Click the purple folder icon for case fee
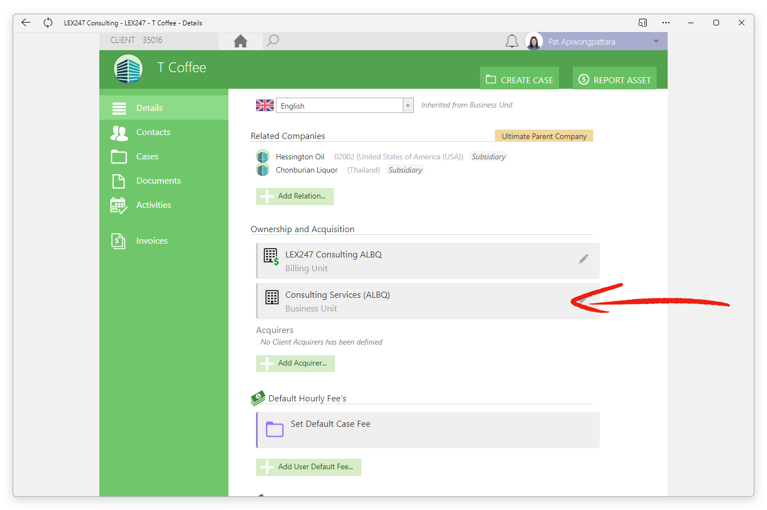 pyautogui.click(x=275, y=429)
